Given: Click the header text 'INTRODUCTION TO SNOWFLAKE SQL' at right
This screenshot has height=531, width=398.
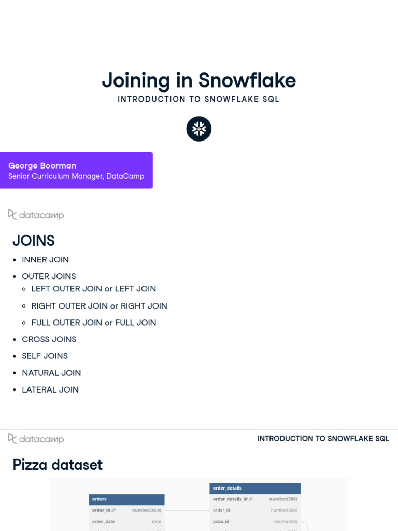Looking at the screenshot, I should tap(323, 439).
